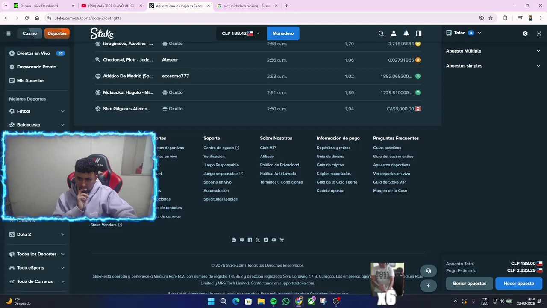Viewport: 547px width, 308px height.
Task: Open Microsoft Edge from the taskbar
Action: click(x=236, y=301)
